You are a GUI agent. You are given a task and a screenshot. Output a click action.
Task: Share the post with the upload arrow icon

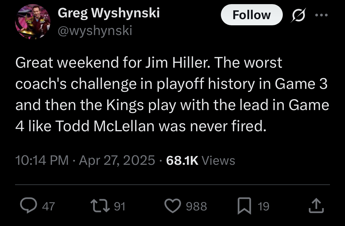(x=316, y=206)
